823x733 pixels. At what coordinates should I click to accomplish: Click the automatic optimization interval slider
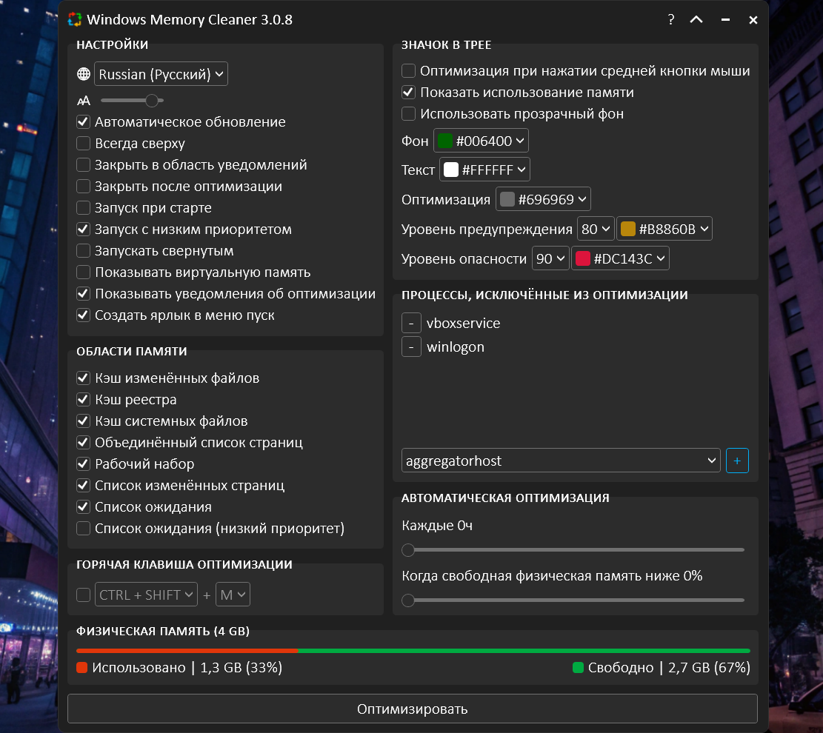407,550
